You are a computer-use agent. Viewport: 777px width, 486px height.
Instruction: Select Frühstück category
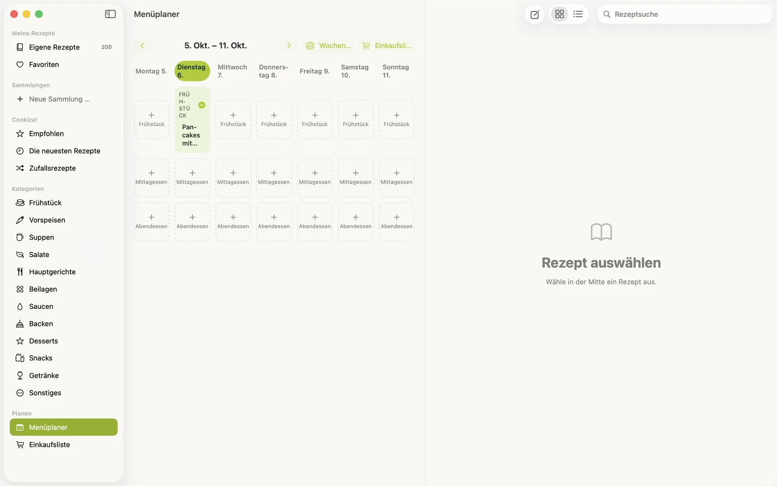pyautogui.click(x=63, y=203)
